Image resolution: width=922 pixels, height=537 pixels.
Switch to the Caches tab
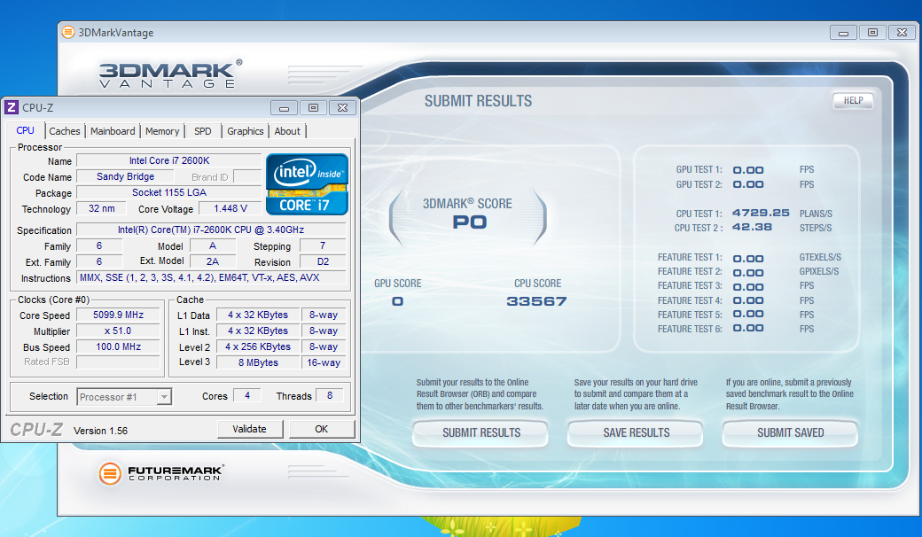coord(65,131)
